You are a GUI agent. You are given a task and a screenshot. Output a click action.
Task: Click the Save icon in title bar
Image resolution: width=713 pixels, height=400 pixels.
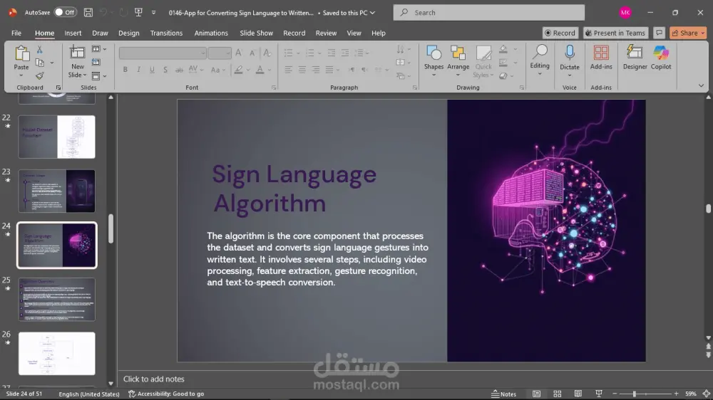click(x=88, y=13)
